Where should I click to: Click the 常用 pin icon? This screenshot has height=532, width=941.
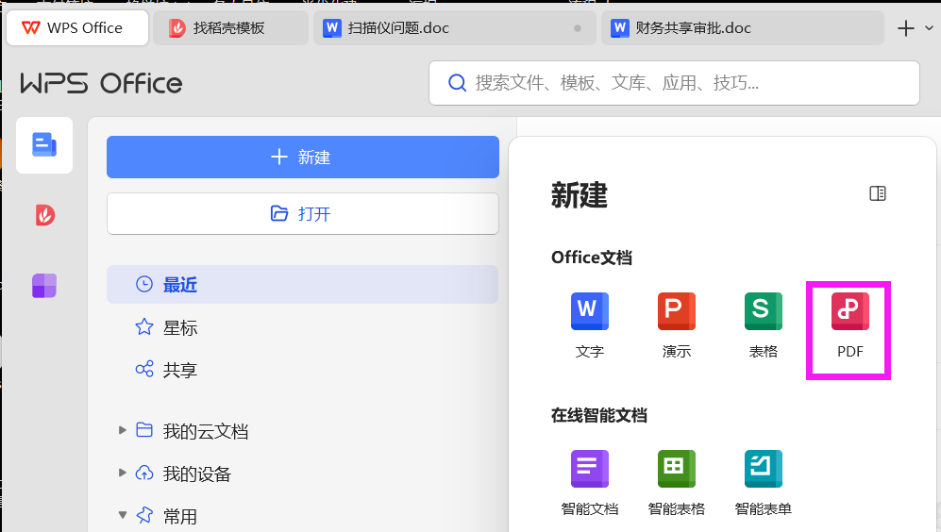point(144,515)
